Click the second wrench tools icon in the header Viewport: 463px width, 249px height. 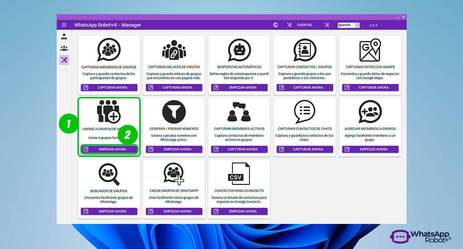click(327, 25)
